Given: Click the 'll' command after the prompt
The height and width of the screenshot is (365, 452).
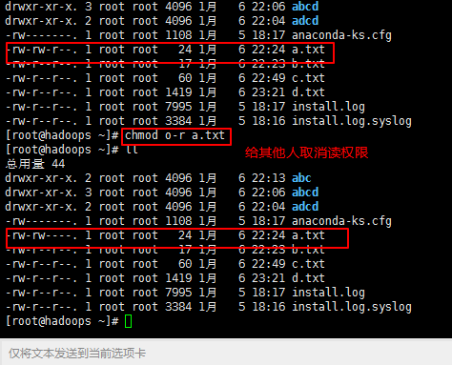Looking at the screenshot, I should tap(132, 150).
